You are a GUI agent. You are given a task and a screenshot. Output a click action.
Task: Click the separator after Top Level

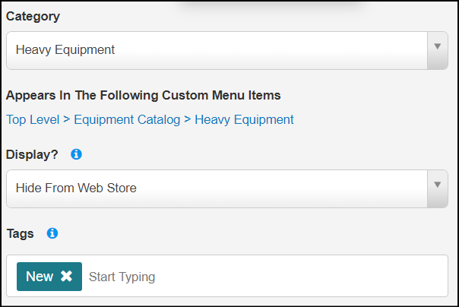(67, 119)
